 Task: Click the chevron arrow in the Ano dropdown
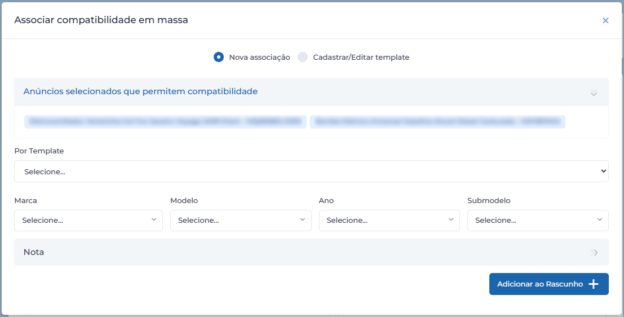(450, 220)
